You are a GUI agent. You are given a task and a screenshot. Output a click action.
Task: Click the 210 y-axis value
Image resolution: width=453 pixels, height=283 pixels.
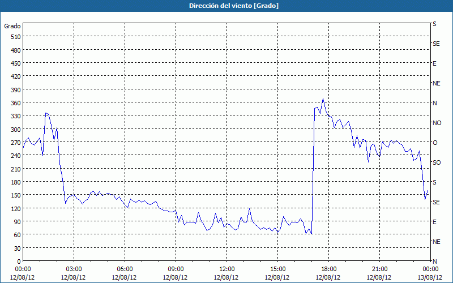tap(16, 169)
